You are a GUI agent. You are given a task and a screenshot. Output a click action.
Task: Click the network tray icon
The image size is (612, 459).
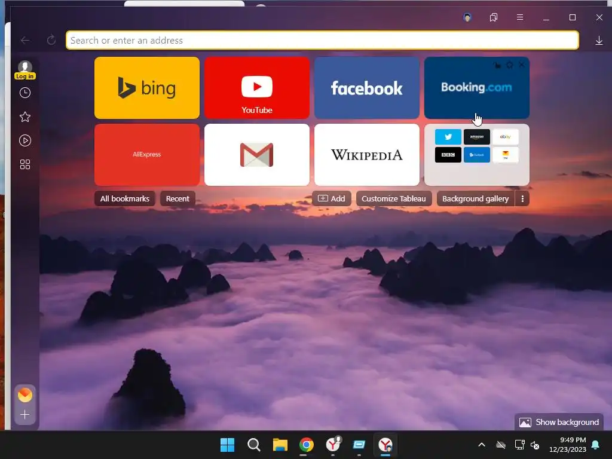[519, 445]
